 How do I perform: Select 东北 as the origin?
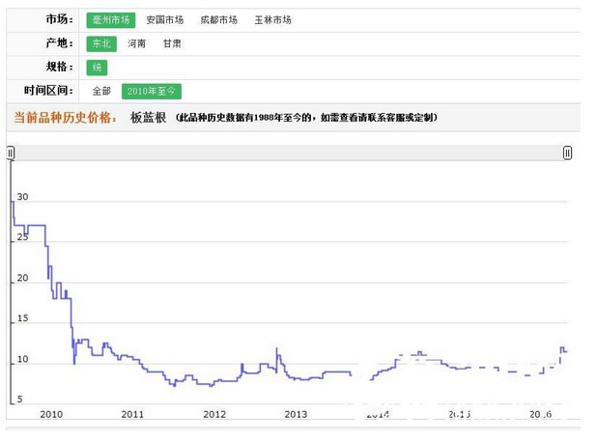click(x=100, y=43)
